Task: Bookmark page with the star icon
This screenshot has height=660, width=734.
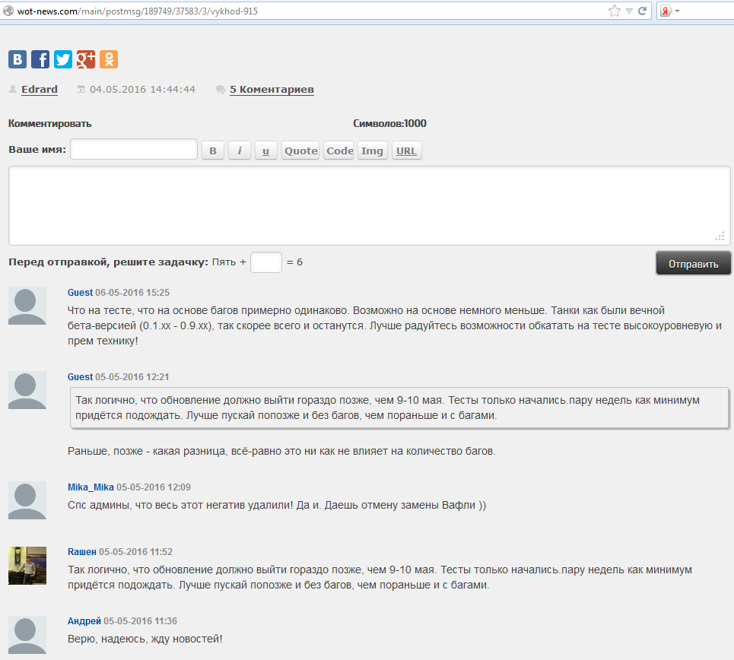Action: pyautogui.click(x=614, y=11)
